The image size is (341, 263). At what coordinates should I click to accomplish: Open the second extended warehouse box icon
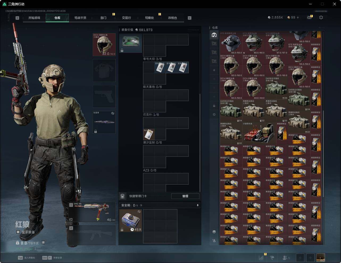(214, 52)
